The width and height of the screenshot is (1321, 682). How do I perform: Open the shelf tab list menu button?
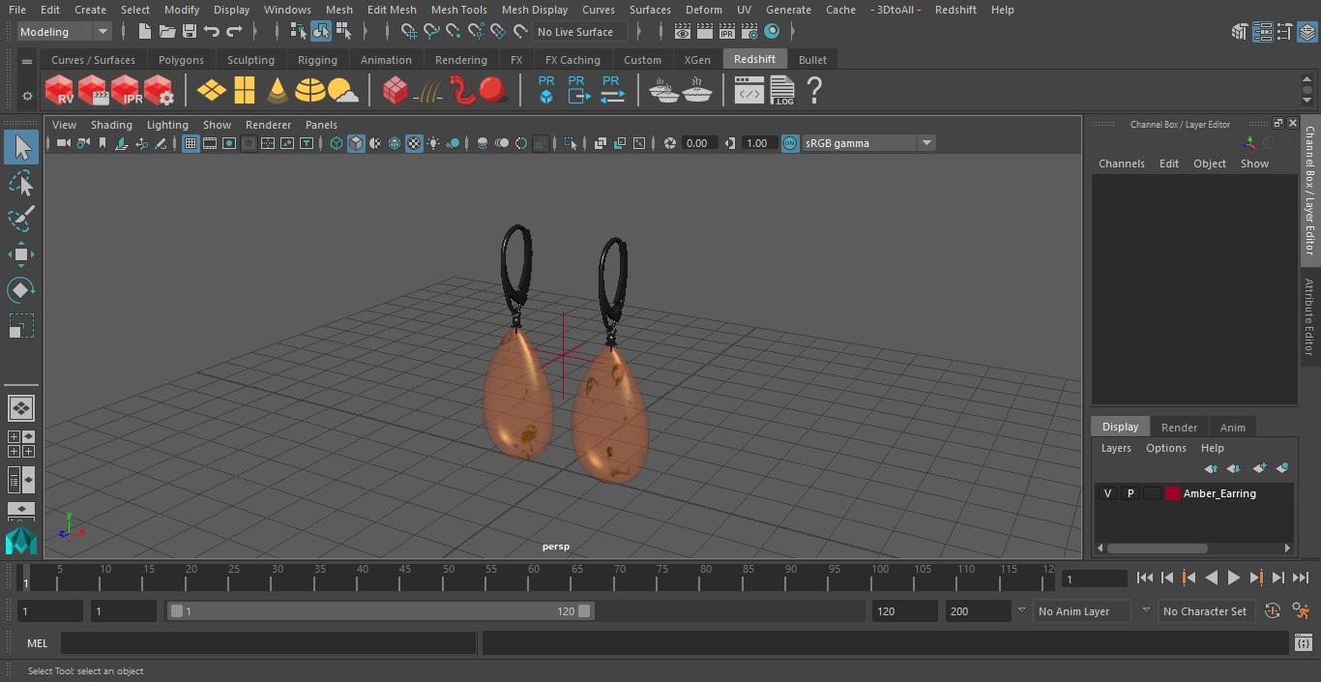pos(27,61)
